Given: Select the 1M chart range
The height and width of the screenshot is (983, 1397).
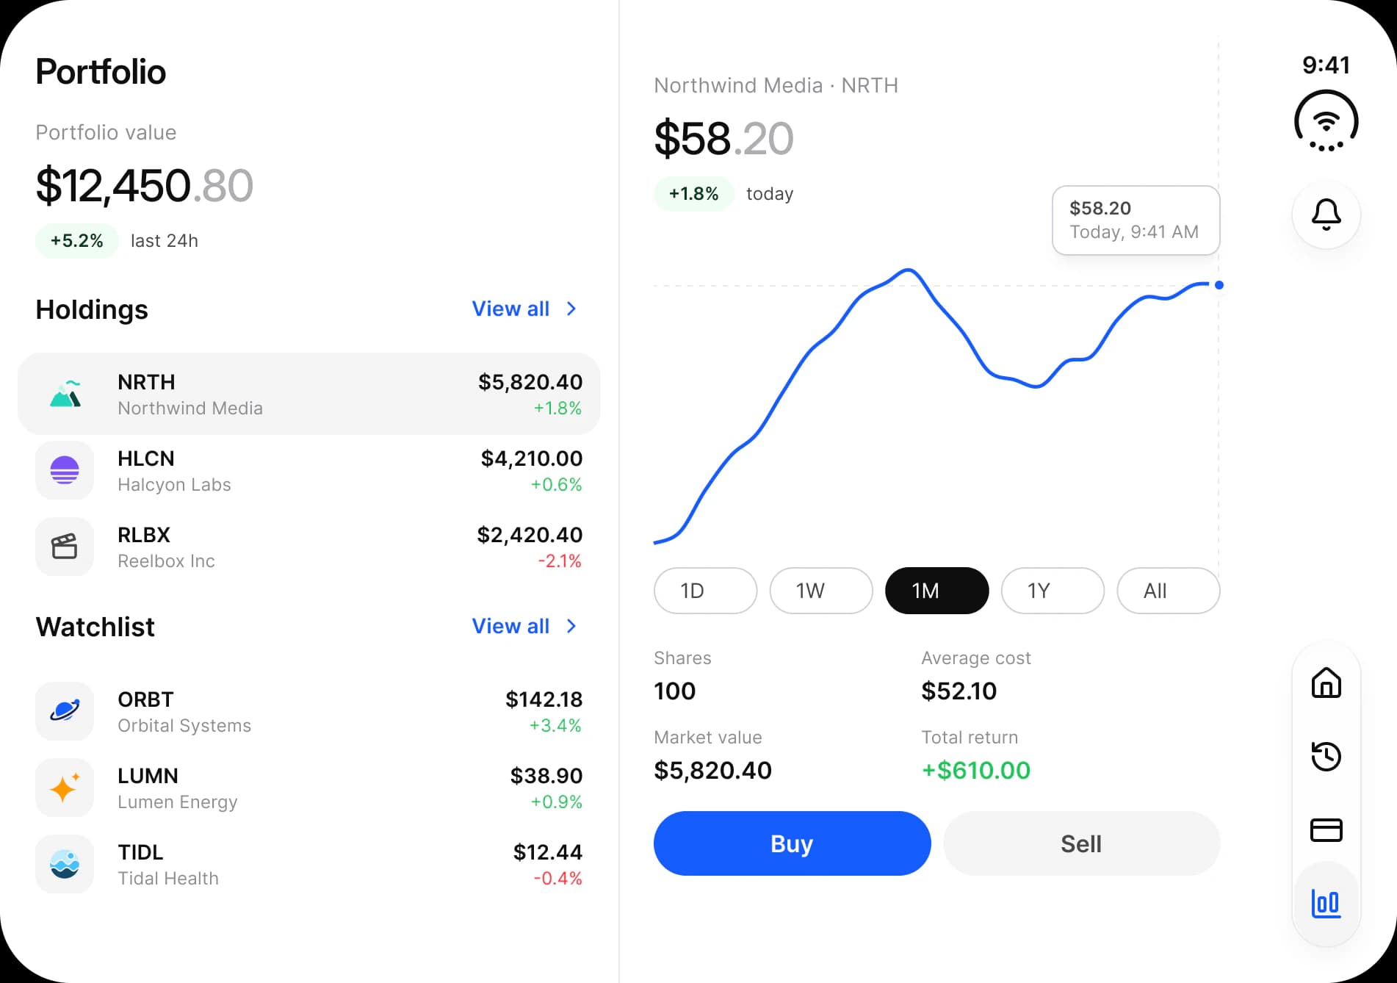Looking at the screenshot, I should click(x=937, y=591).
